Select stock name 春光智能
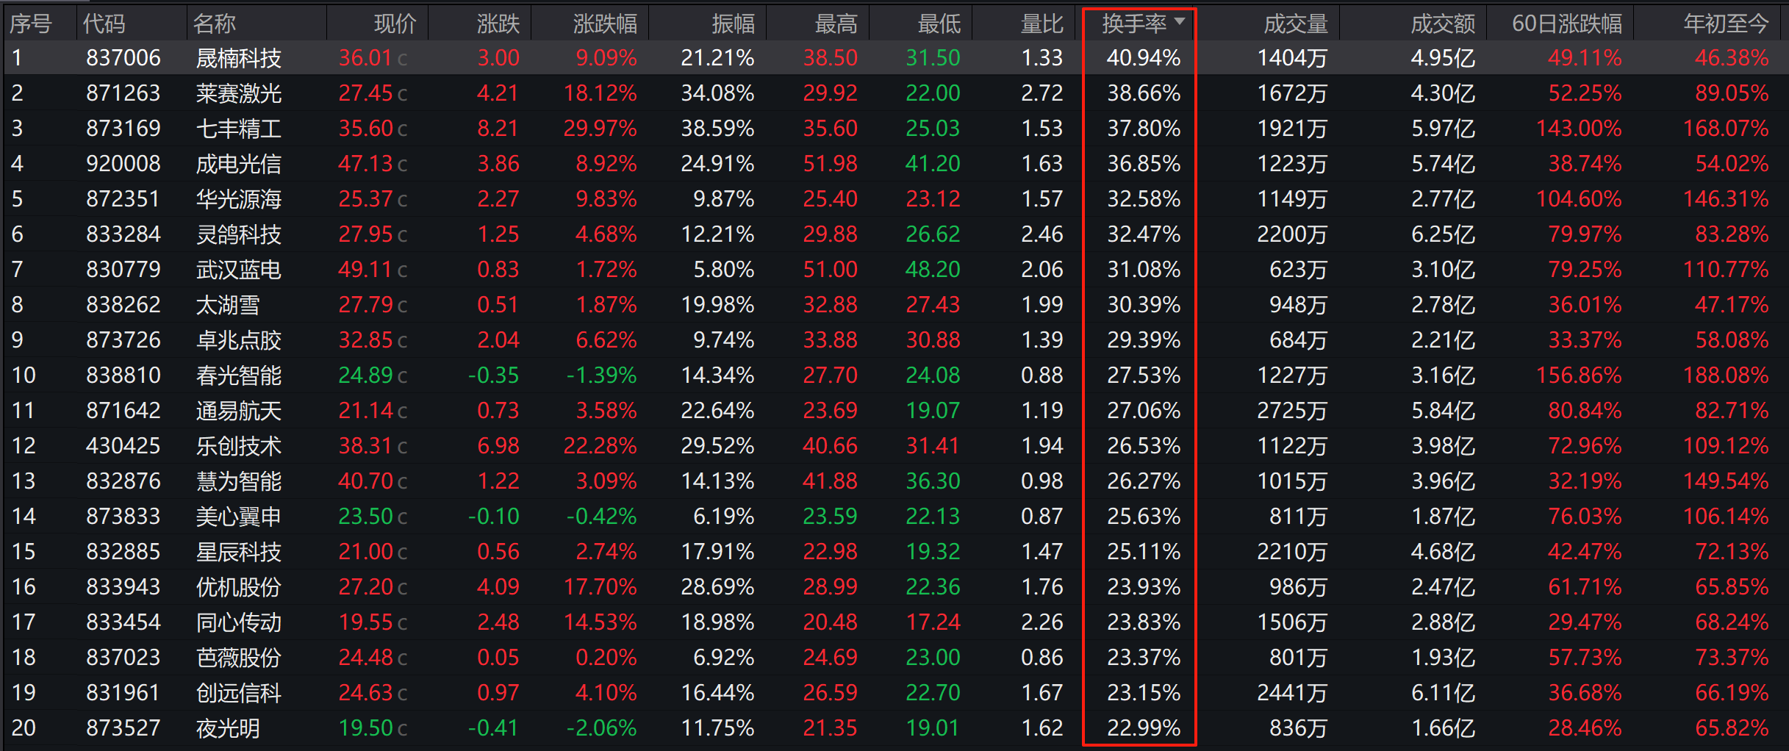 (x=239, y=375)
